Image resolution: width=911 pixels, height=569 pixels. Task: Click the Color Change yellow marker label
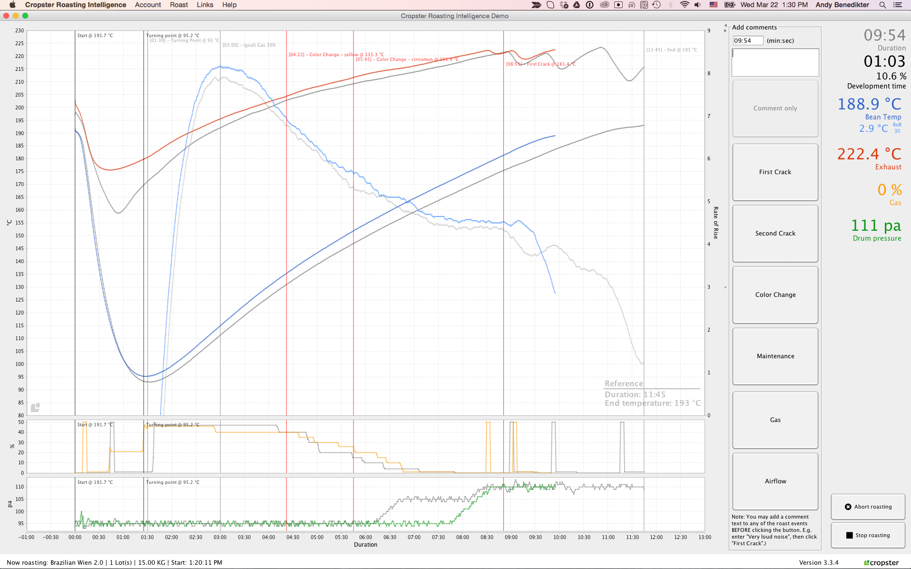click(336, 55)
